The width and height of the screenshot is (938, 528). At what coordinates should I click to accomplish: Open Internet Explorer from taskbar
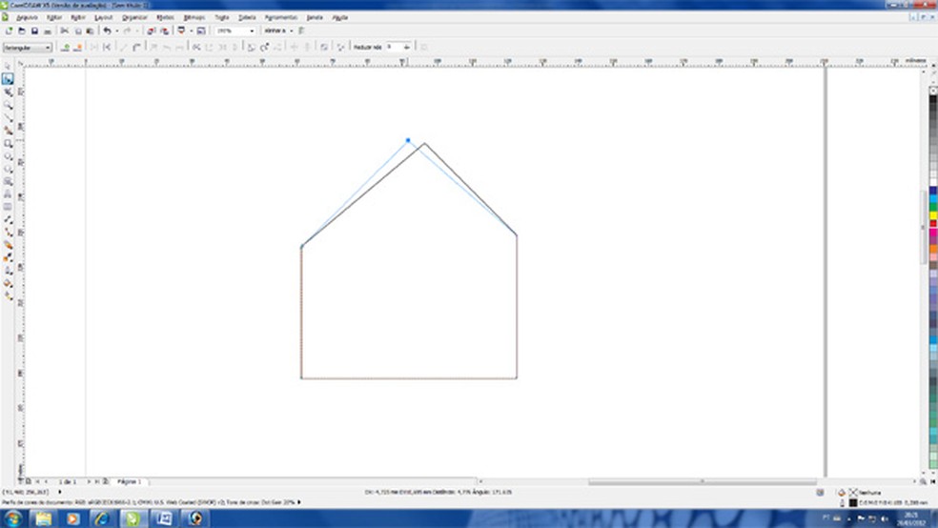point(102,518)
